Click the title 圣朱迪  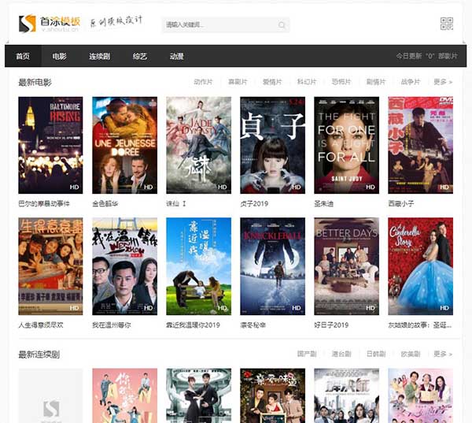click(324, 204)
